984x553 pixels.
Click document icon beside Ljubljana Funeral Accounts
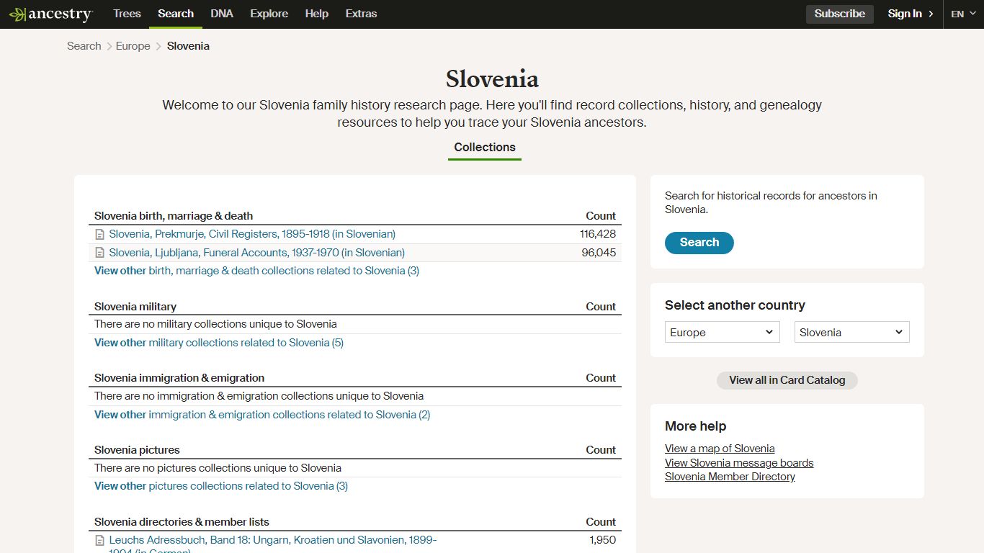click(x=100, y=253)
